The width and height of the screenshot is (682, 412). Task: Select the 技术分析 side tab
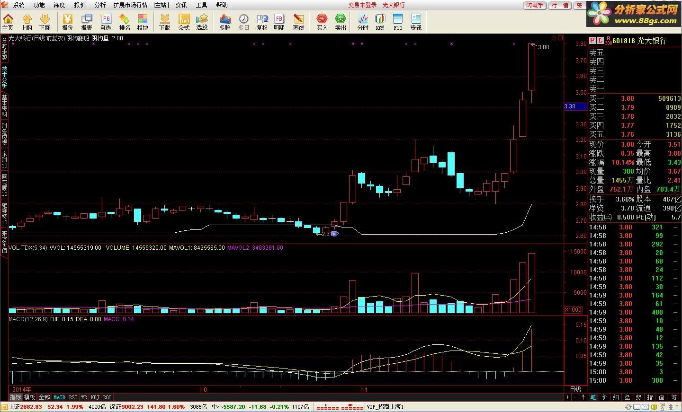[x=4, y=78]
